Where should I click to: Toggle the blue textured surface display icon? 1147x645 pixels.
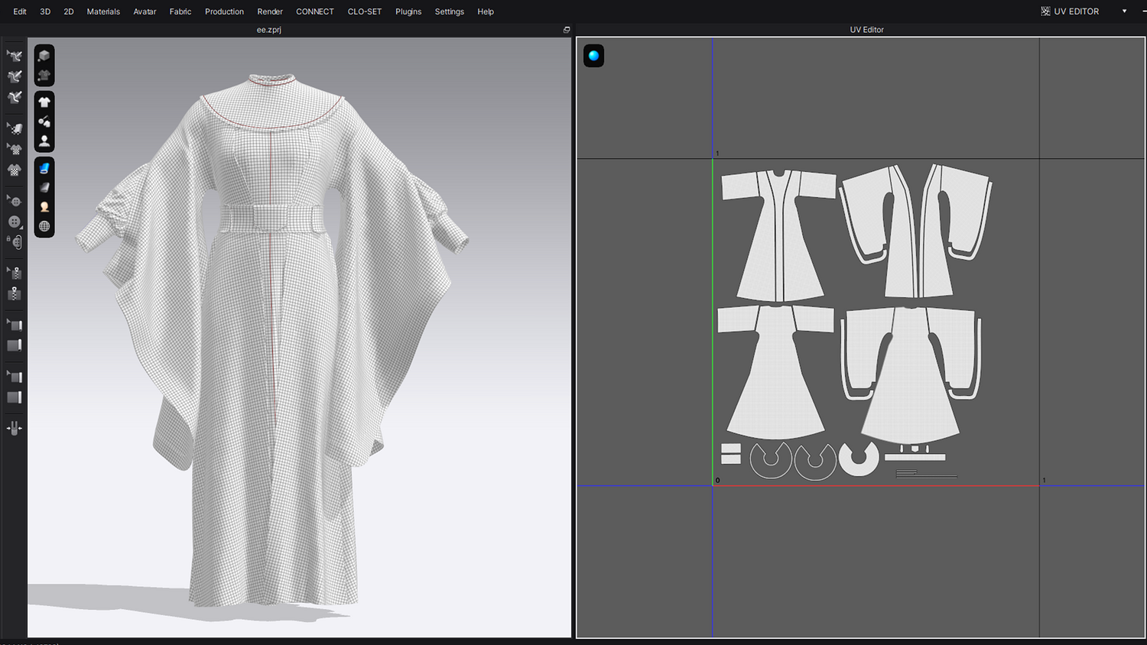pyautogui.click(x=44, y=168)
